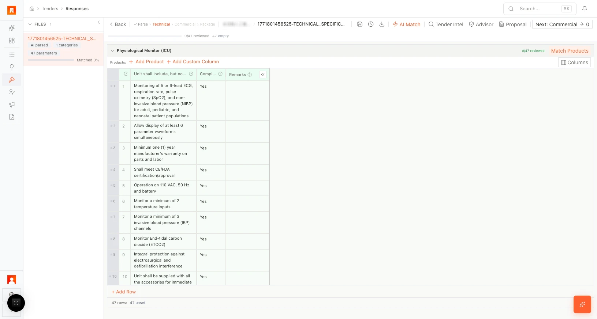Image resolution: width=597 pixels, height=319 pixels.
Task: Click Match Products
Action: coord(570,51)
